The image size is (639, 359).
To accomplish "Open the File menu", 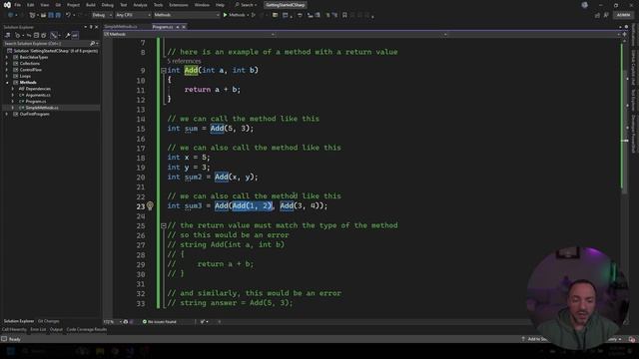I will point(18,5).
